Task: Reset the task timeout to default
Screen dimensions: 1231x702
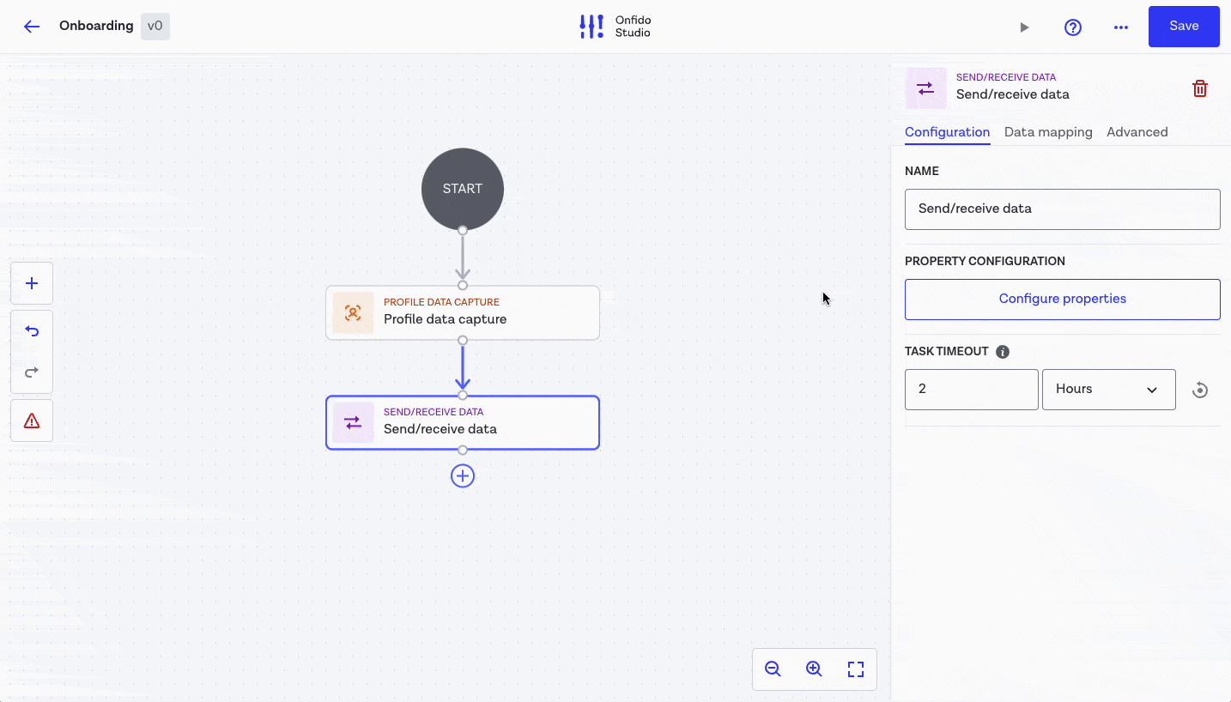Action: click(x=1200, y=390)
